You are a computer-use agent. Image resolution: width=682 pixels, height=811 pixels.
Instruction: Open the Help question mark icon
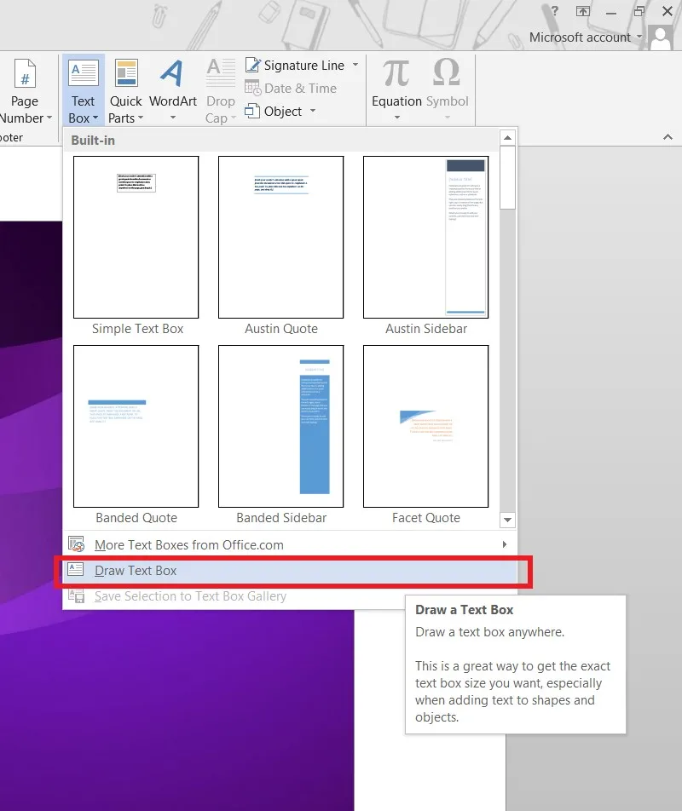tap(555, 11)
